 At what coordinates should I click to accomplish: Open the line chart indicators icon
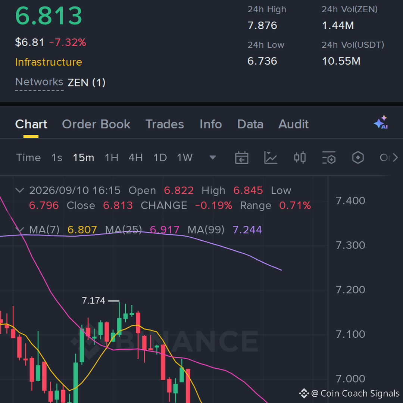click(271, 157)
